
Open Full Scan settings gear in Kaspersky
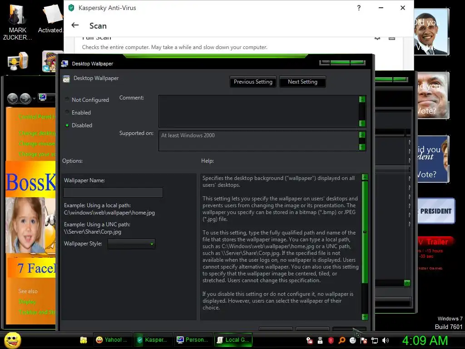click(x=377, y=38)
